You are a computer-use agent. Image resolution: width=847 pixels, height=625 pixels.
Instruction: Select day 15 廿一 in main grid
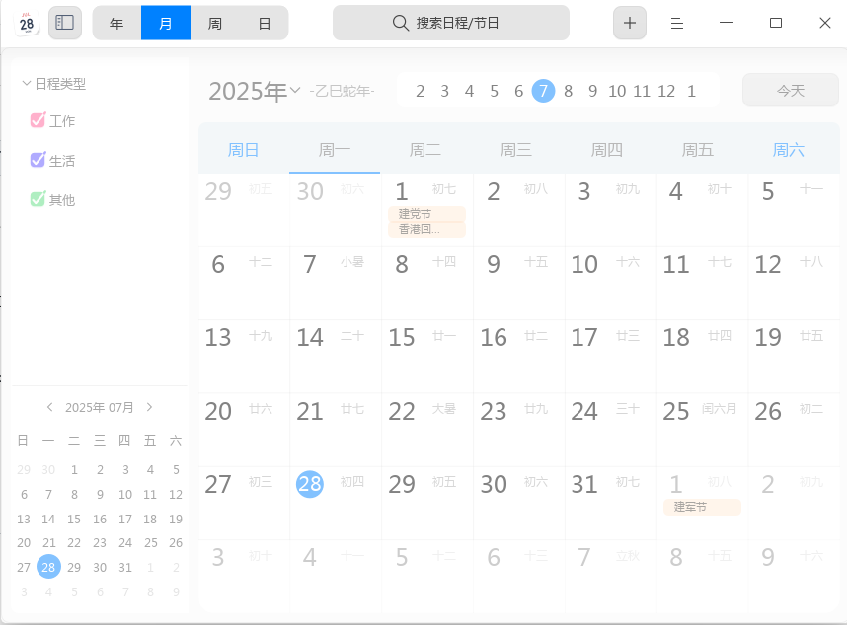[x=426, y=357]
